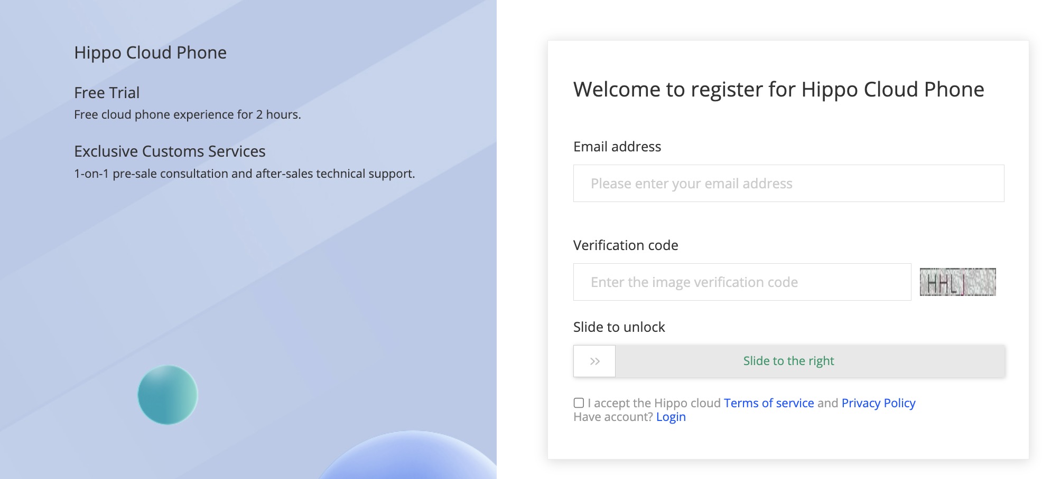This screenshot has height=479, width=1042.
Task: Select the 'Exclusive Customs Services' heading
Action: (x=170, y=151)
